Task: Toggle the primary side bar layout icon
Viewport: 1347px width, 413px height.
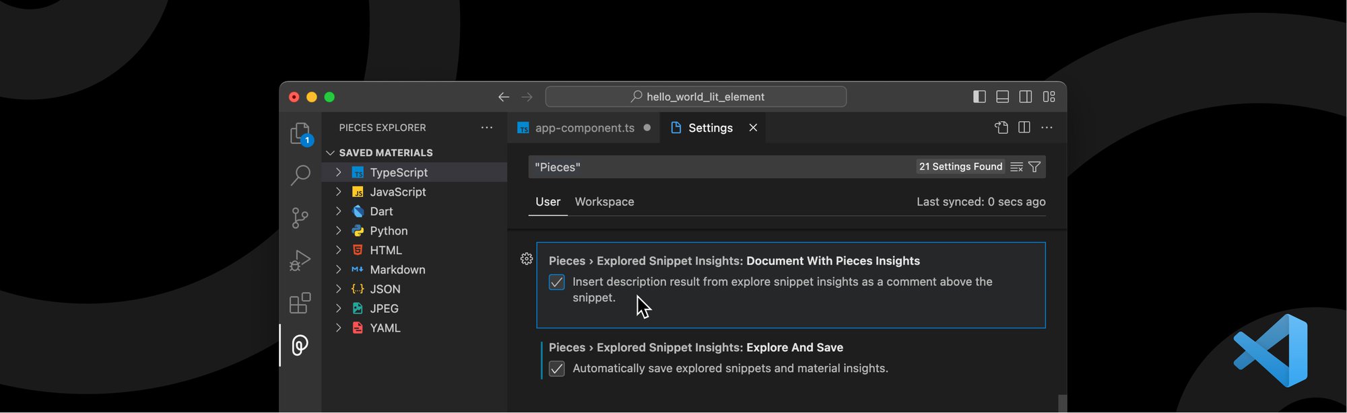Action: point(980,97)
